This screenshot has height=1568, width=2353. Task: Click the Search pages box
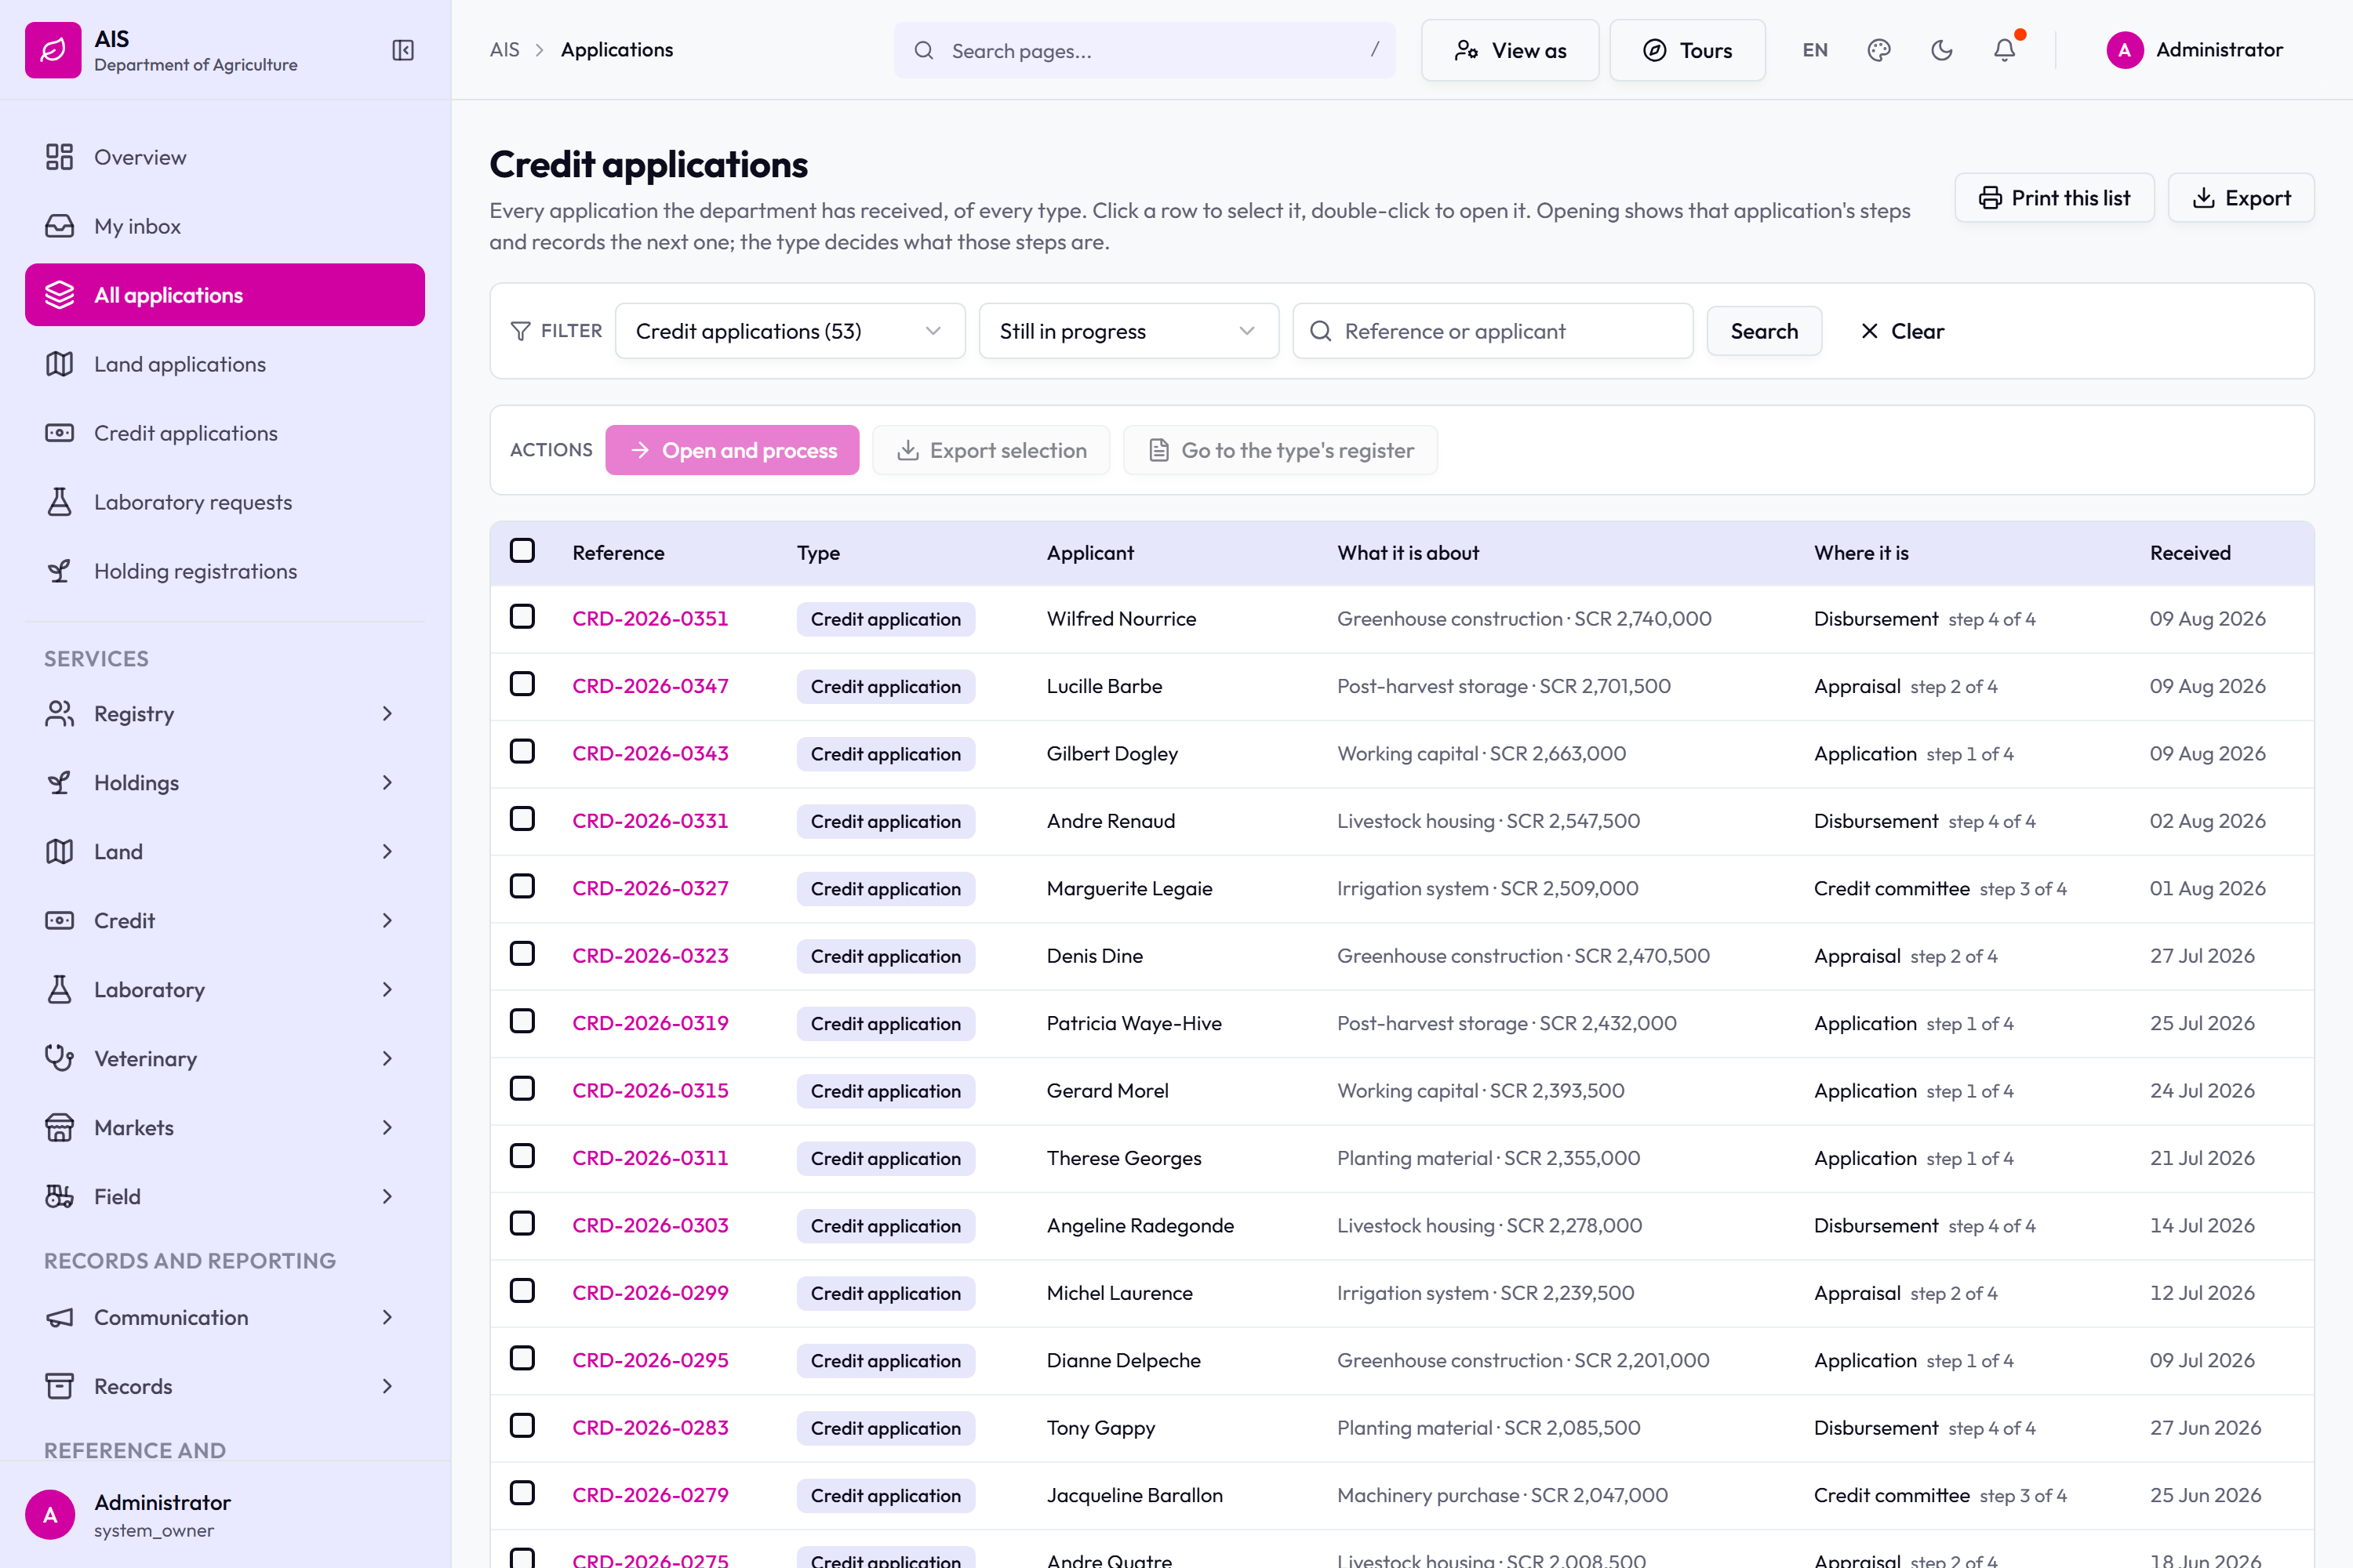(x=1144, y=50)
